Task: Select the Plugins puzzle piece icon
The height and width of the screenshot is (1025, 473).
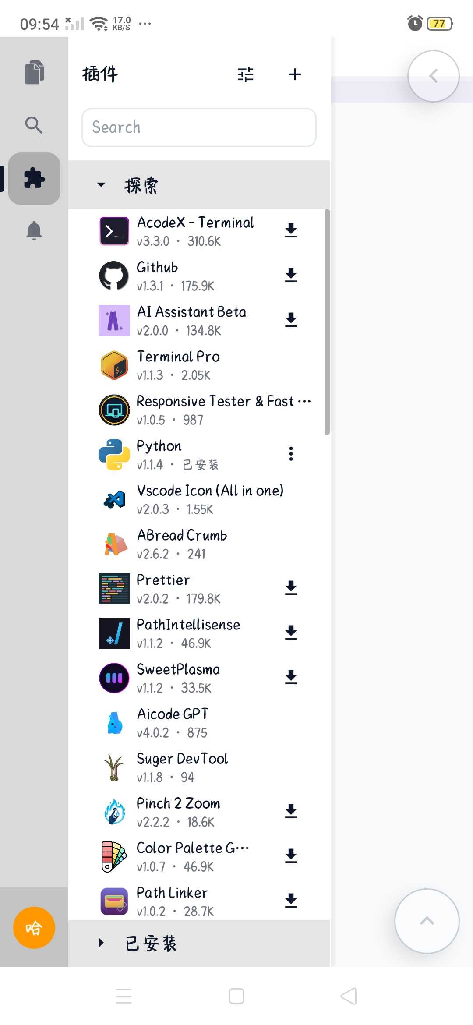Action: point(34,179)
